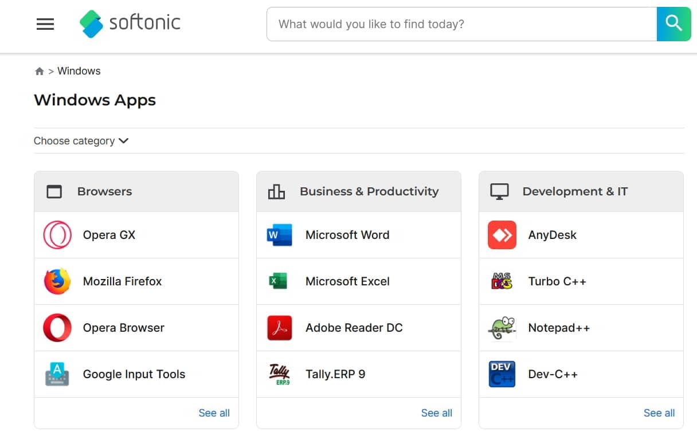This screenshot has height=436, width=697.
Task: Click the Softonic logo
Action: pos(130,23)
